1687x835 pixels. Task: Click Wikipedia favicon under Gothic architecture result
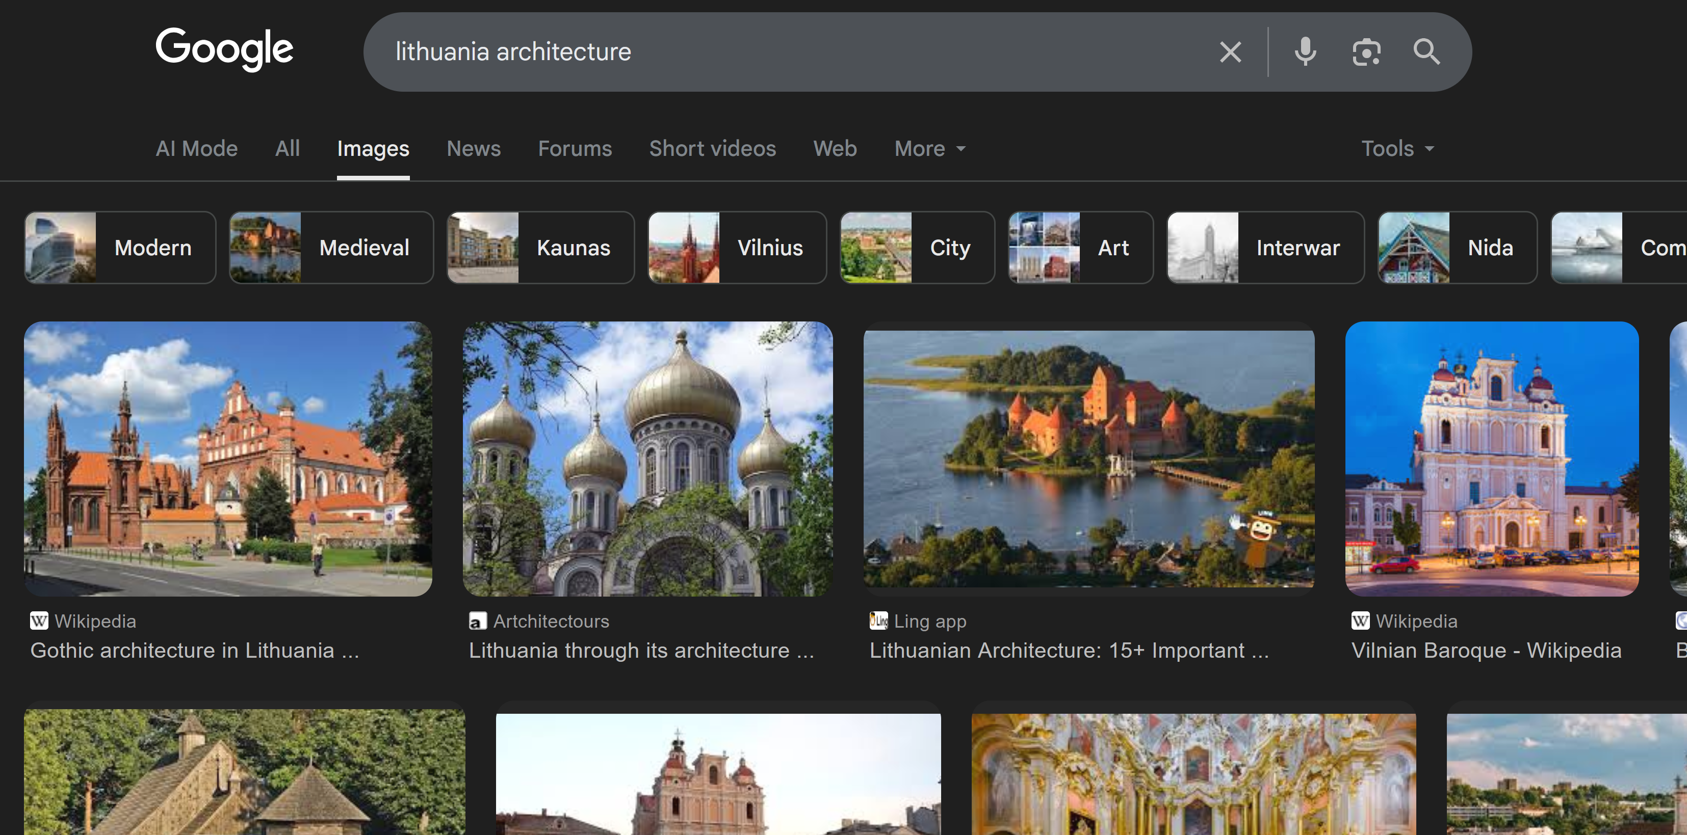(39, 621)
